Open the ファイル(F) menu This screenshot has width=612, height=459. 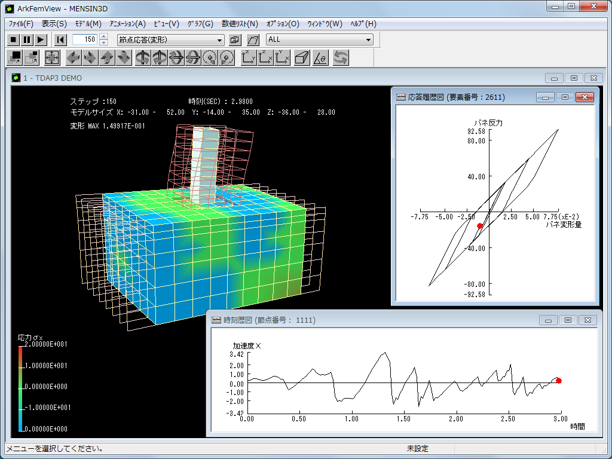(21, 24)
